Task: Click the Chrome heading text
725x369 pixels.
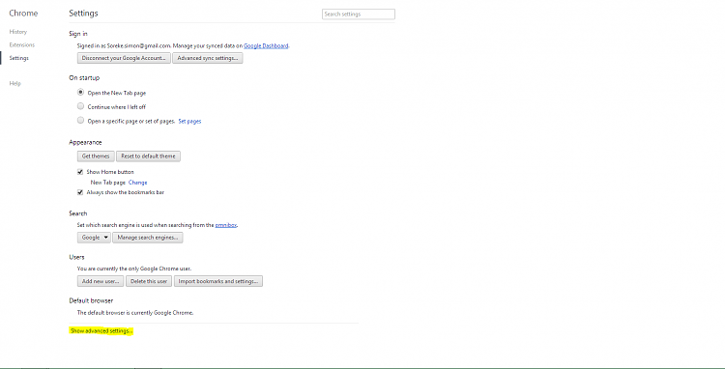Action: (x=23, y=14)
